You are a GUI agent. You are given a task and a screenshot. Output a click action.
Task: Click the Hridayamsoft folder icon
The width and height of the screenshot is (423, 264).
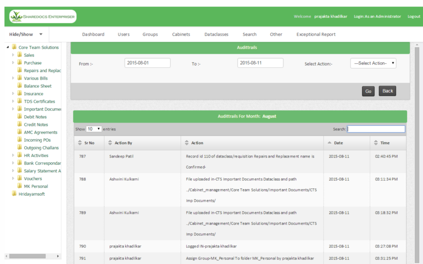14,194
